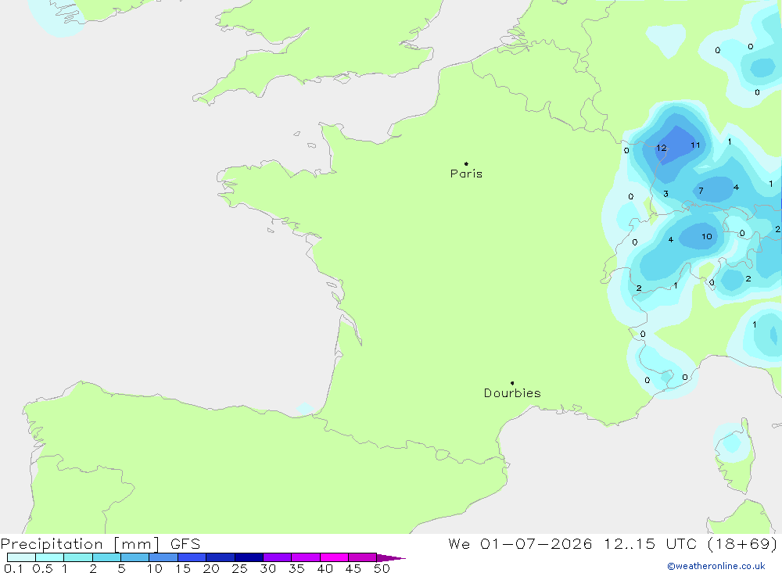
Task: Select the 10 mm precipitation value
Action: click(707, 236)
